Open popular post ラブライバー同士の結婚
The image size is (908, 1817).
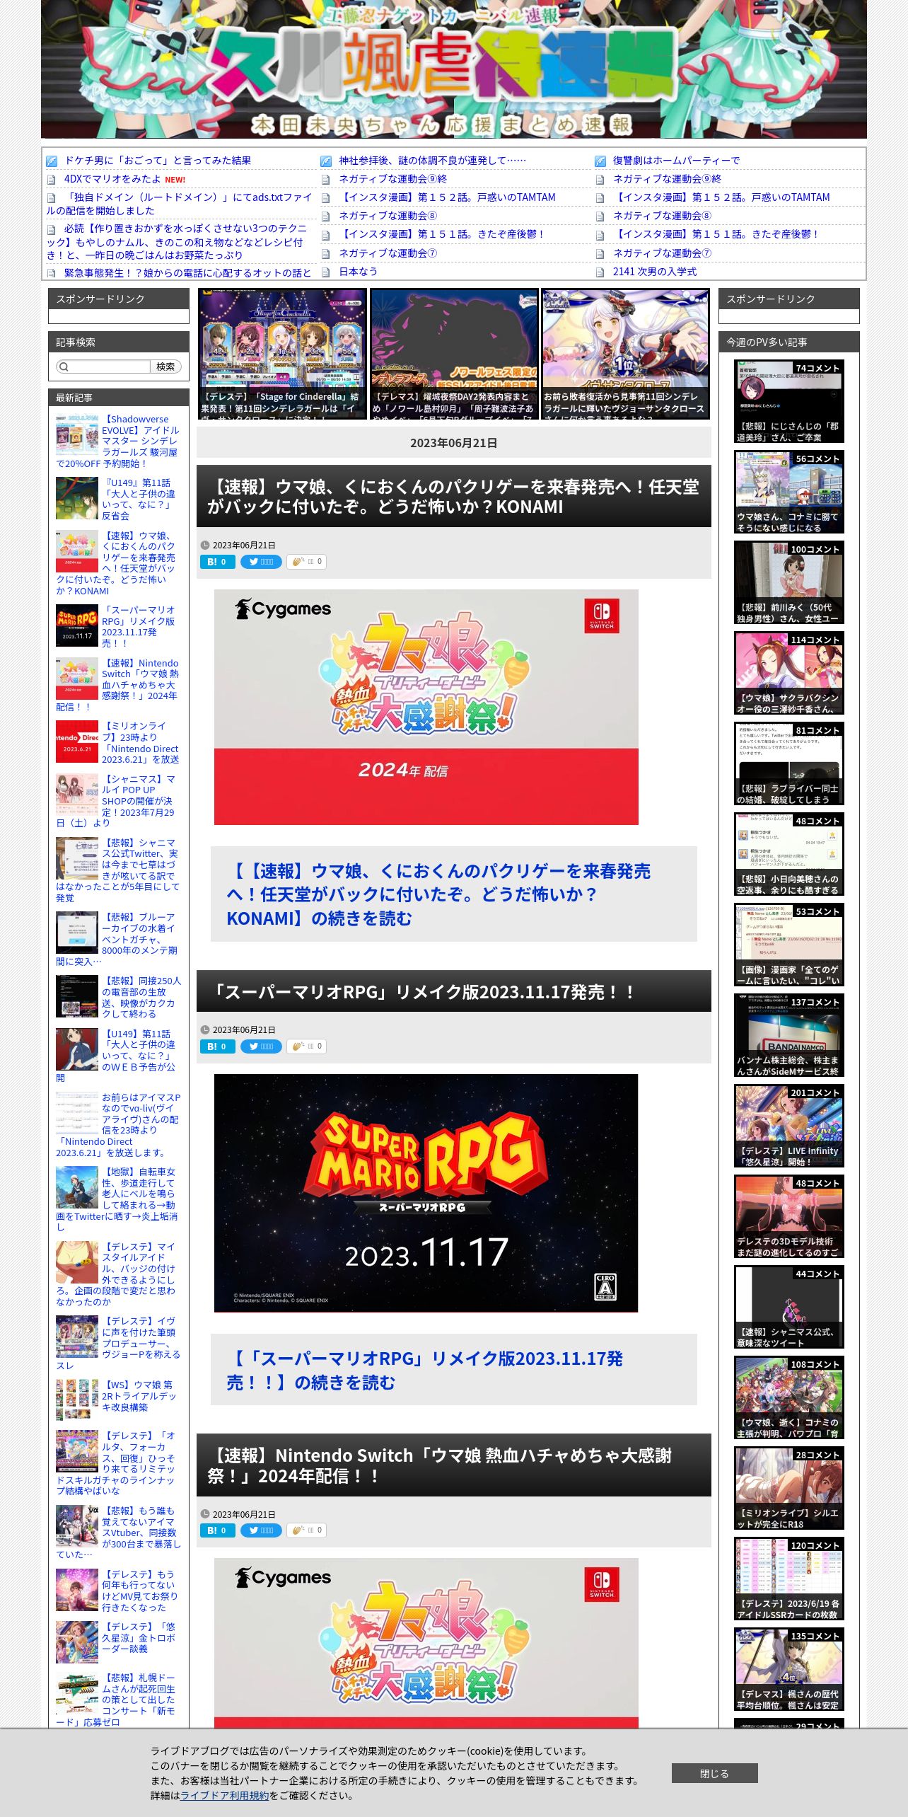[x=789, y=763]
